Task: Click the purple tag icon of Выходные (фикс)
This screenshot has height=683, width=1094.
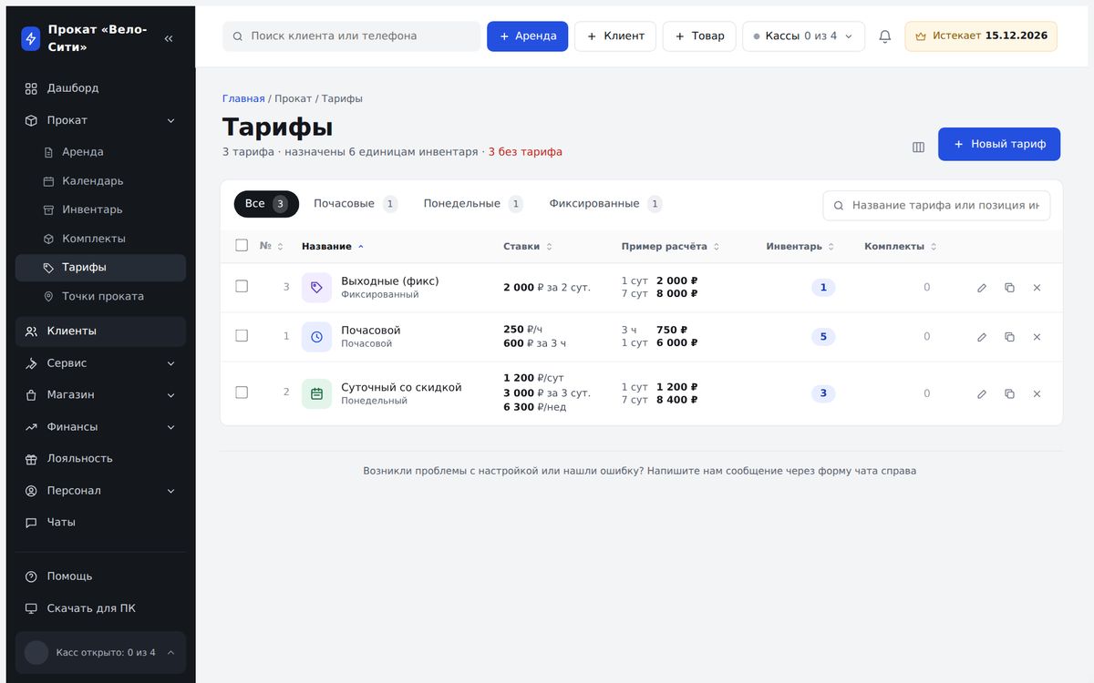Action: 316,288
